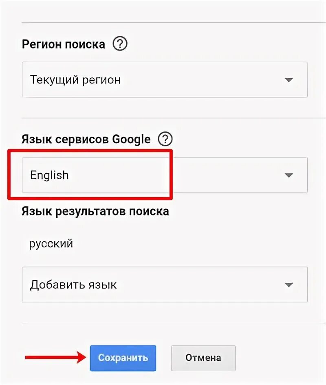Expand the Добавить язык combo box

[165, 285]
